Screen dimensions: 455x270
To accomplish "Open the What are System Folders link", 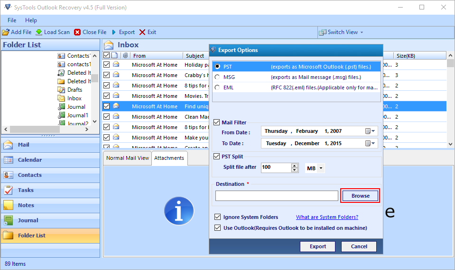I will point(327,217).
